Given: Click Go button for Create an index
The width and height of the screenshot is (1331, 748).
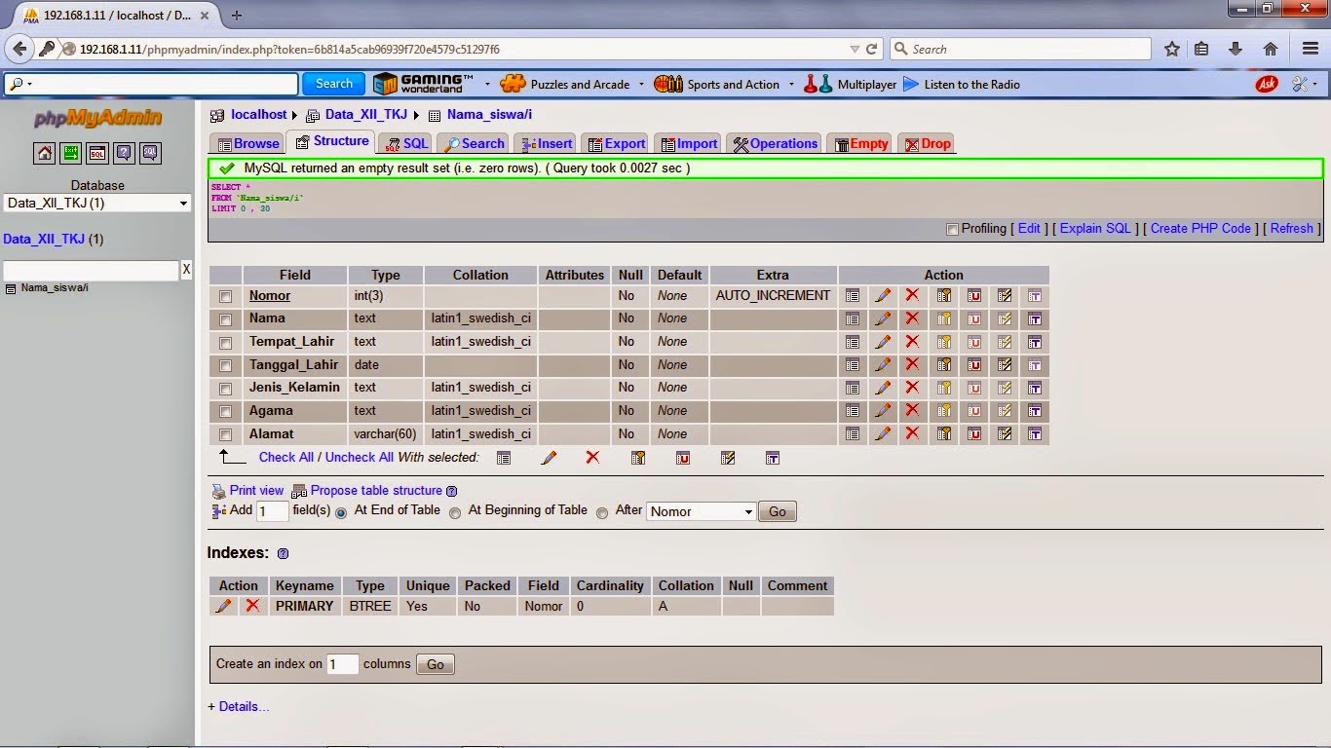Looking at the screenshot, I should 436,664.
